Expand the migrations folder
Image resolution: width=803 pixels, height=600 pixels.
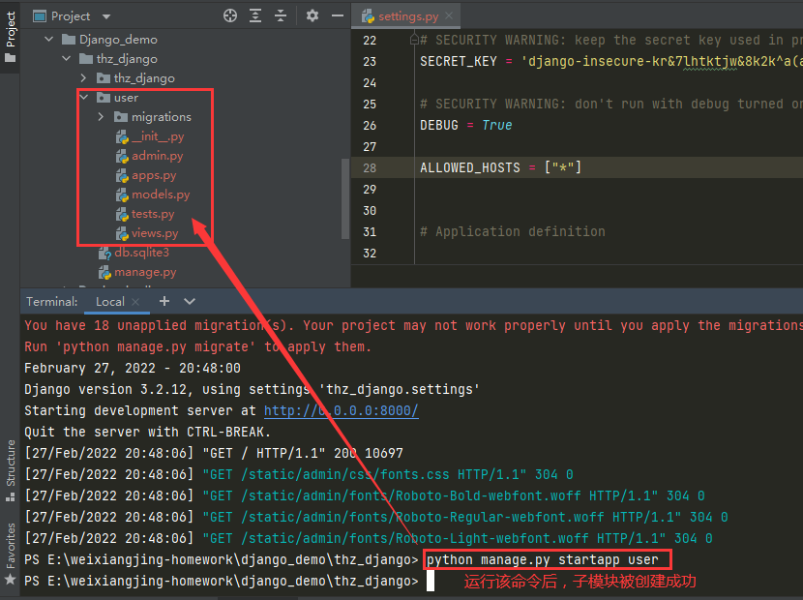click(x=101, y=117)
